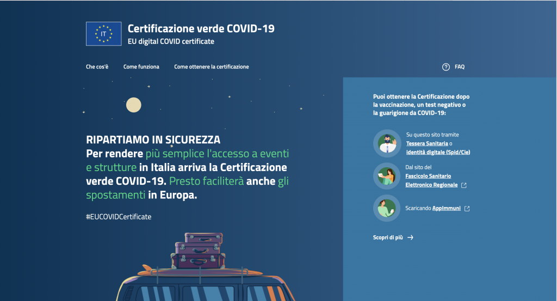Go to Come ottenere la certificazione

[x=212, y=67]
